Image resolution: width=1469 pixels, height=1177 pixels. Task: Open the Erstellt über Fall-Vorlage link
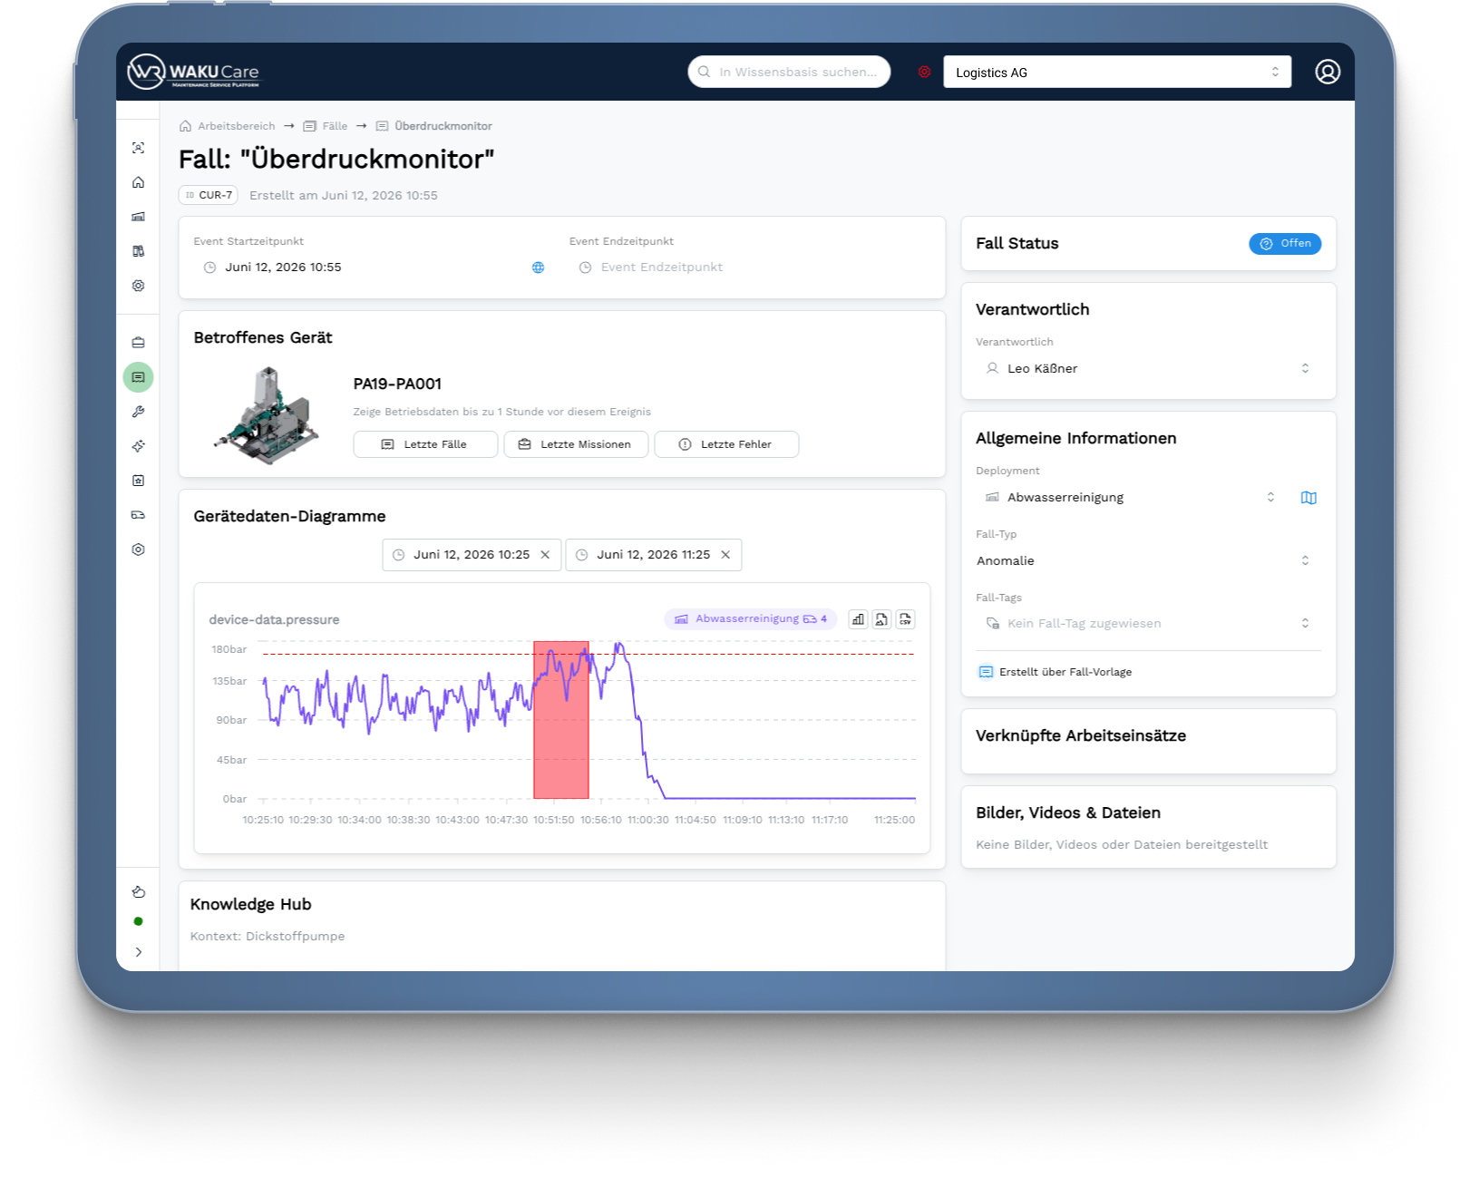(1056, 672)
